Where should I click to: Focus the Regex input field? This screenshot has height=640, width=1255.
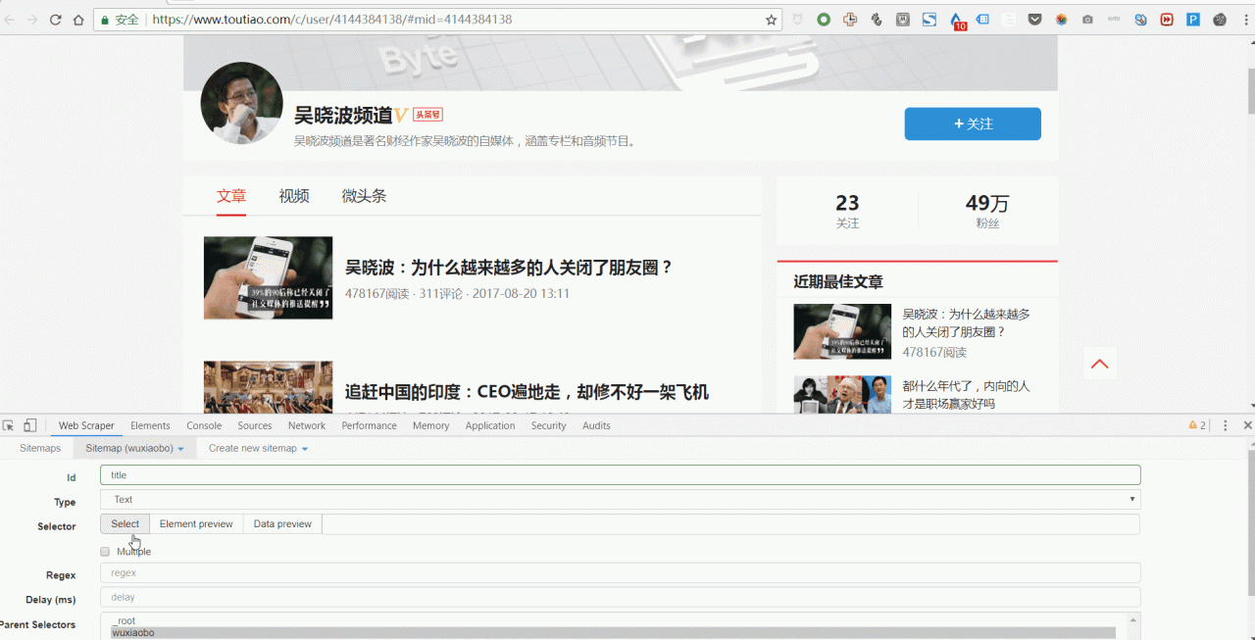620,572
